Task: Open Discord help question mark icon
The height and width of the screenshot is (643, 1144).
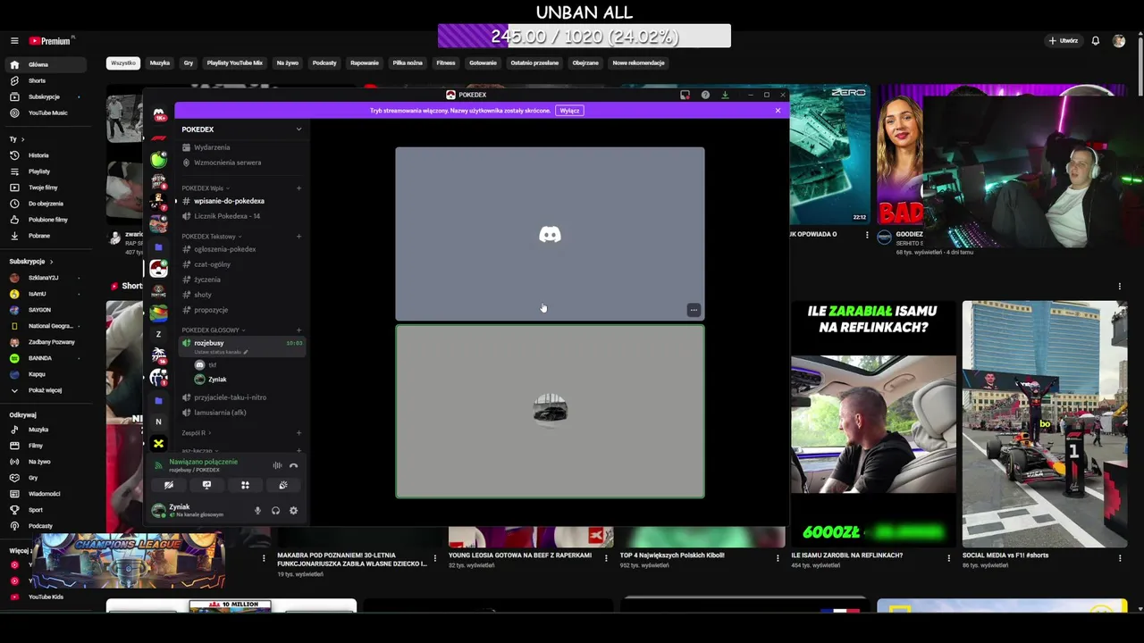Action: tap(705, 95)
